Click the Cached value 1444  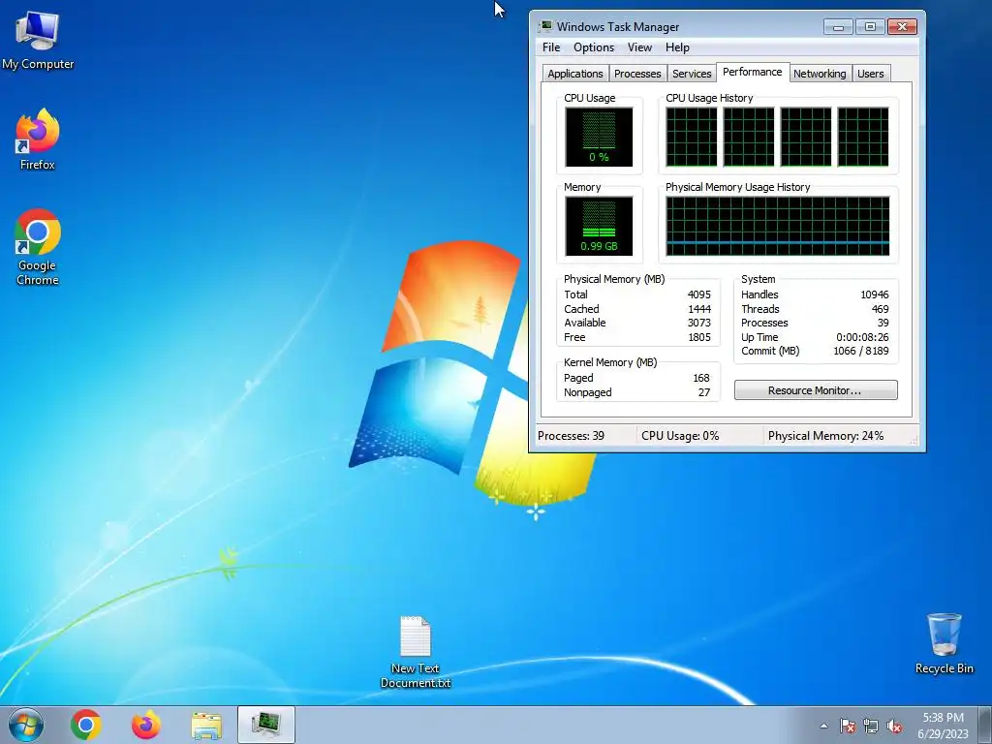[699, 309]
